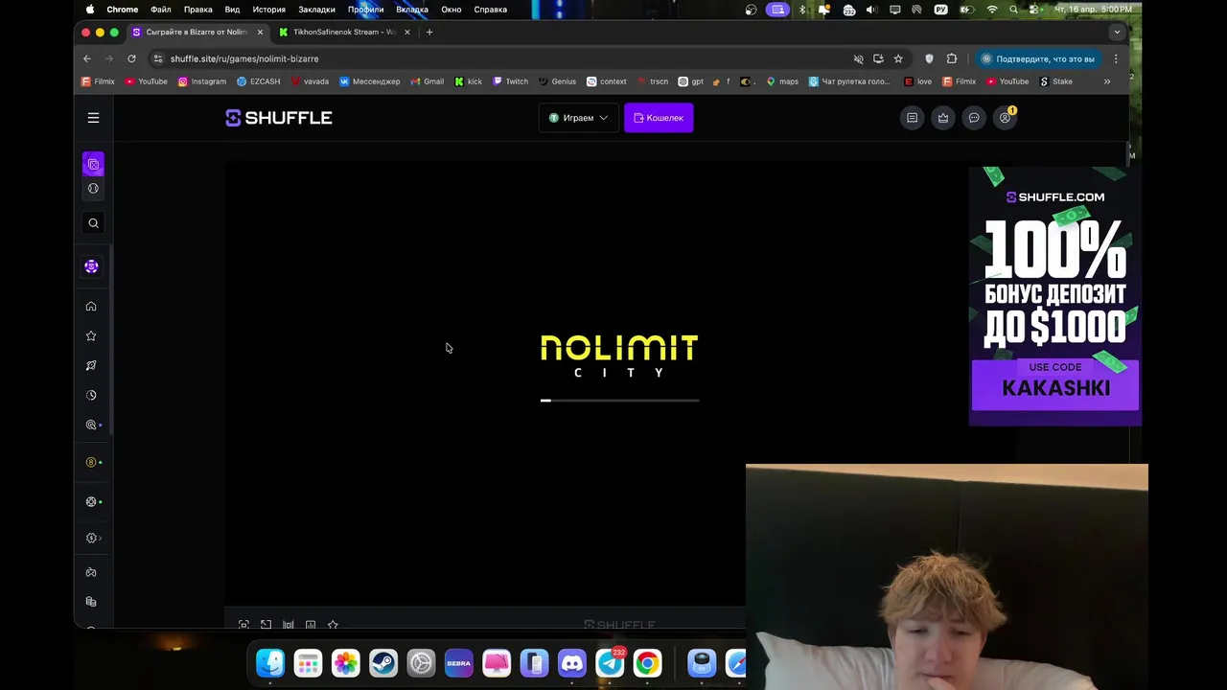Viewport: 1227px width, 690px height.
Task: Click the Wi-Fi icon in menu bar
Action: coord(992,10)
